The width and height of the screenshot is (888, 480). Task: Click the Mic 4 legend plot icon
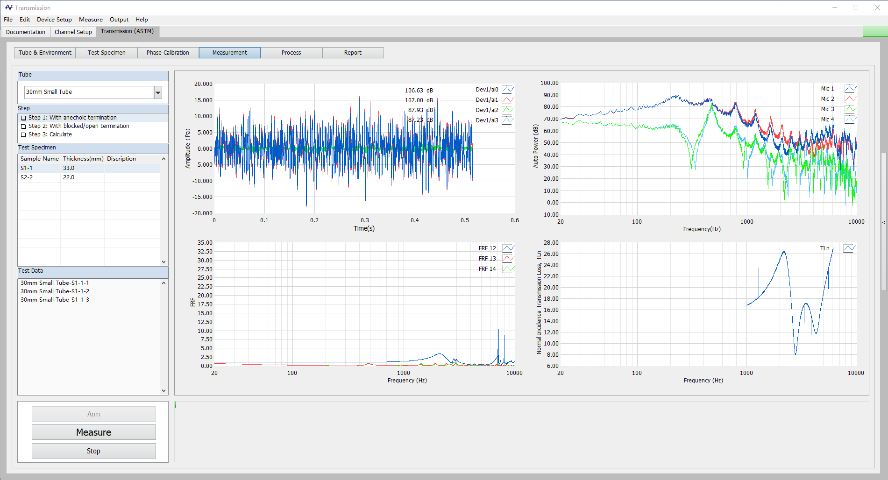click(x=851, y=120)
